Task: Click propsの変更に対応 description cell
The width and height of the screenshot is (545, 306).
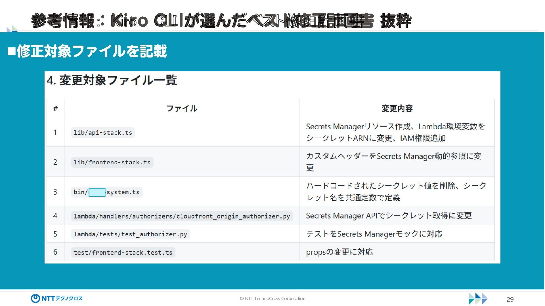Action: point(339,252)
